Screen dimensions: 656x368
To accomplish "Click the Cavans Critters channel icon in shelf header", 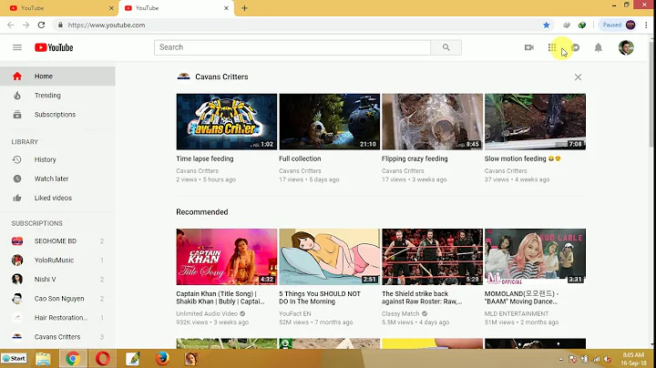I will coord(183,77).
